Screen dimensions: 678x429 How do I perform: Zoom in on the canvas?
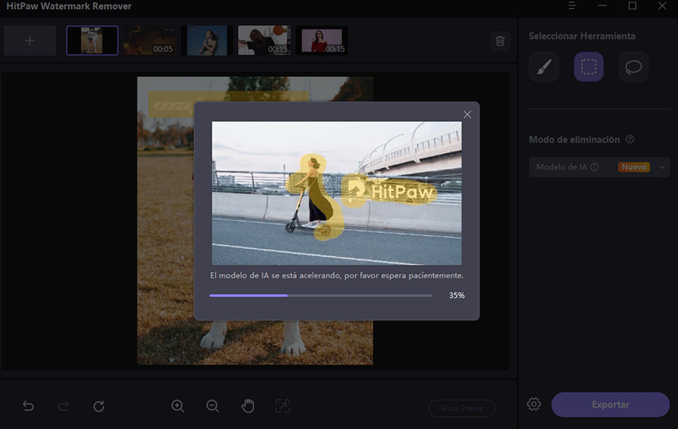click(178, 406)
